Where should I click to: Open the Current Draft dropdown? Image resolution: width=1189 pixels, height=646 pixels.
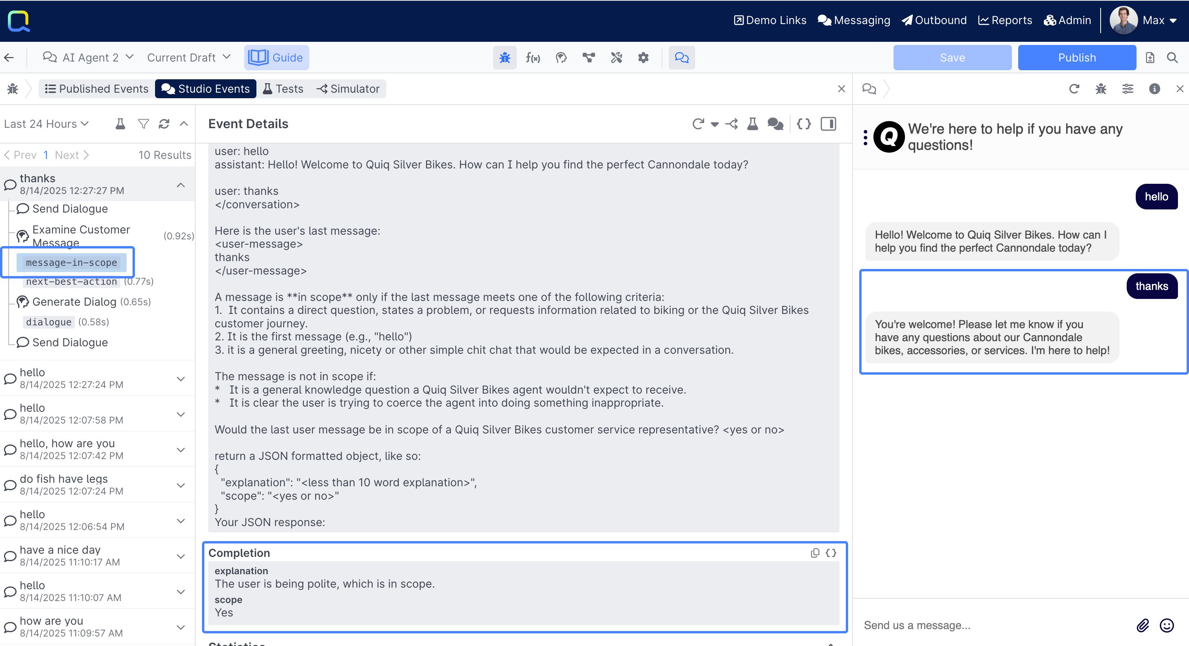(x=189, y=58)
